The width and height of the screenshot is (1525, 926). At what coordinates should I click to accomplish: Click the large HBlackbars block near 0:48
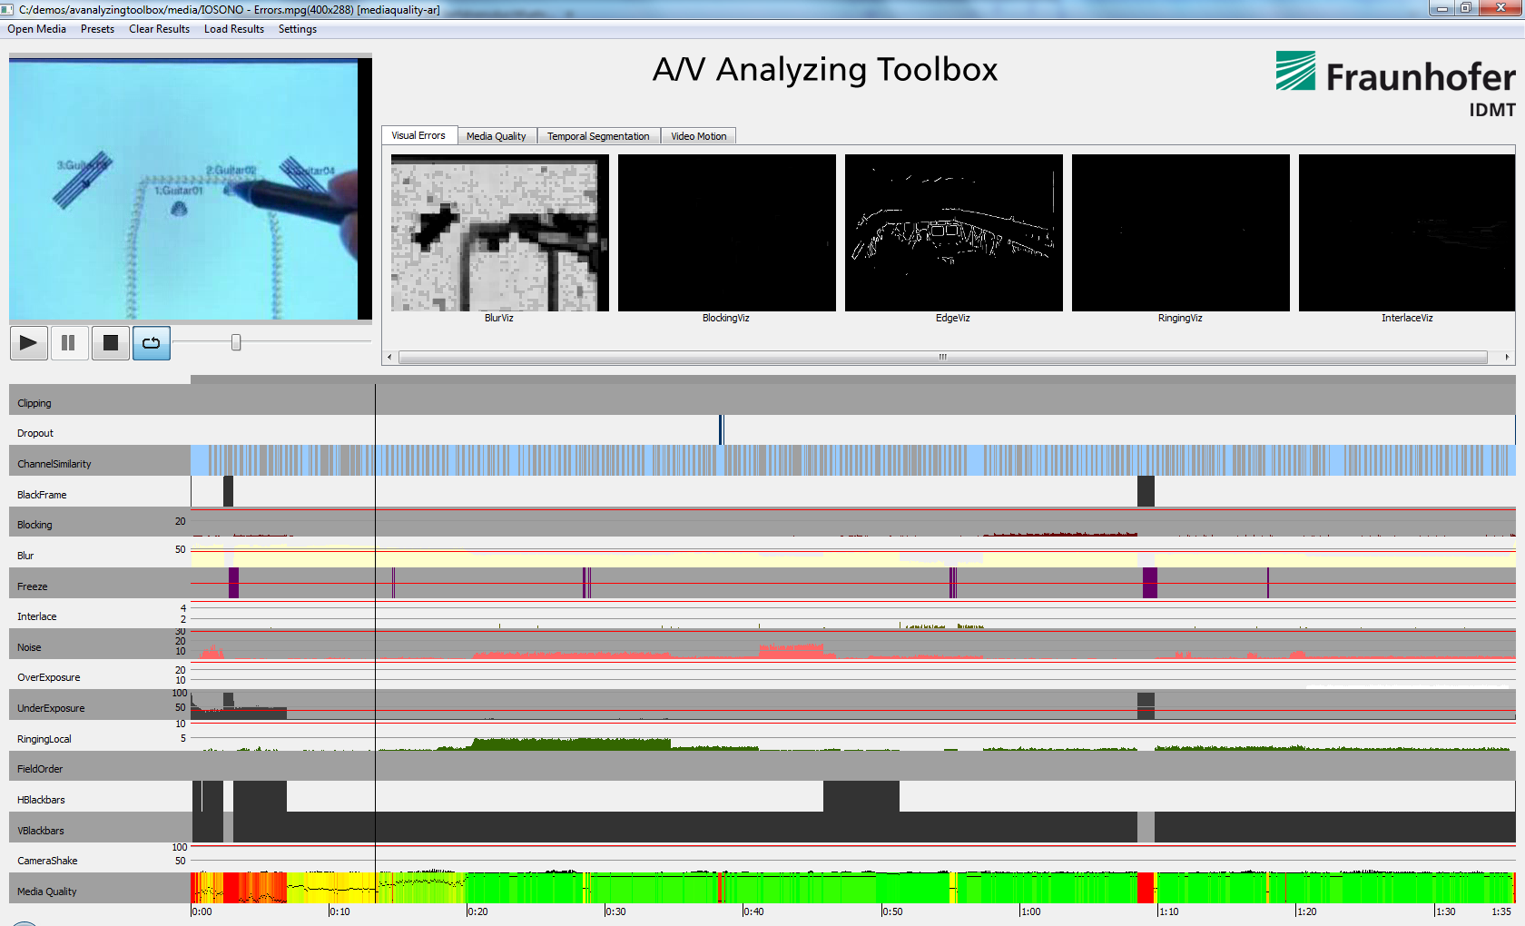[861, 796]
